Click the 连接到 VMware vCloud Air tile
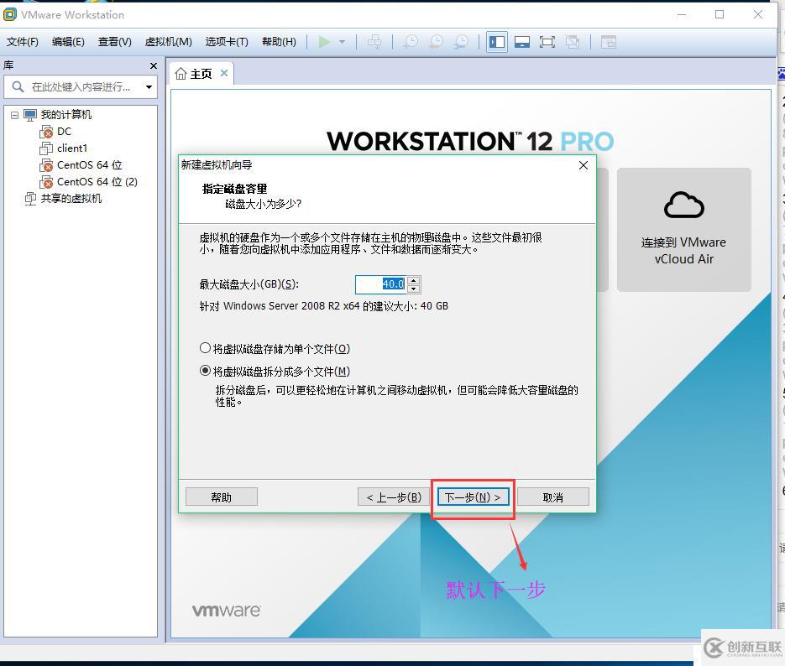The width and height of the screenshot is (785, 666). click(684, 230)
